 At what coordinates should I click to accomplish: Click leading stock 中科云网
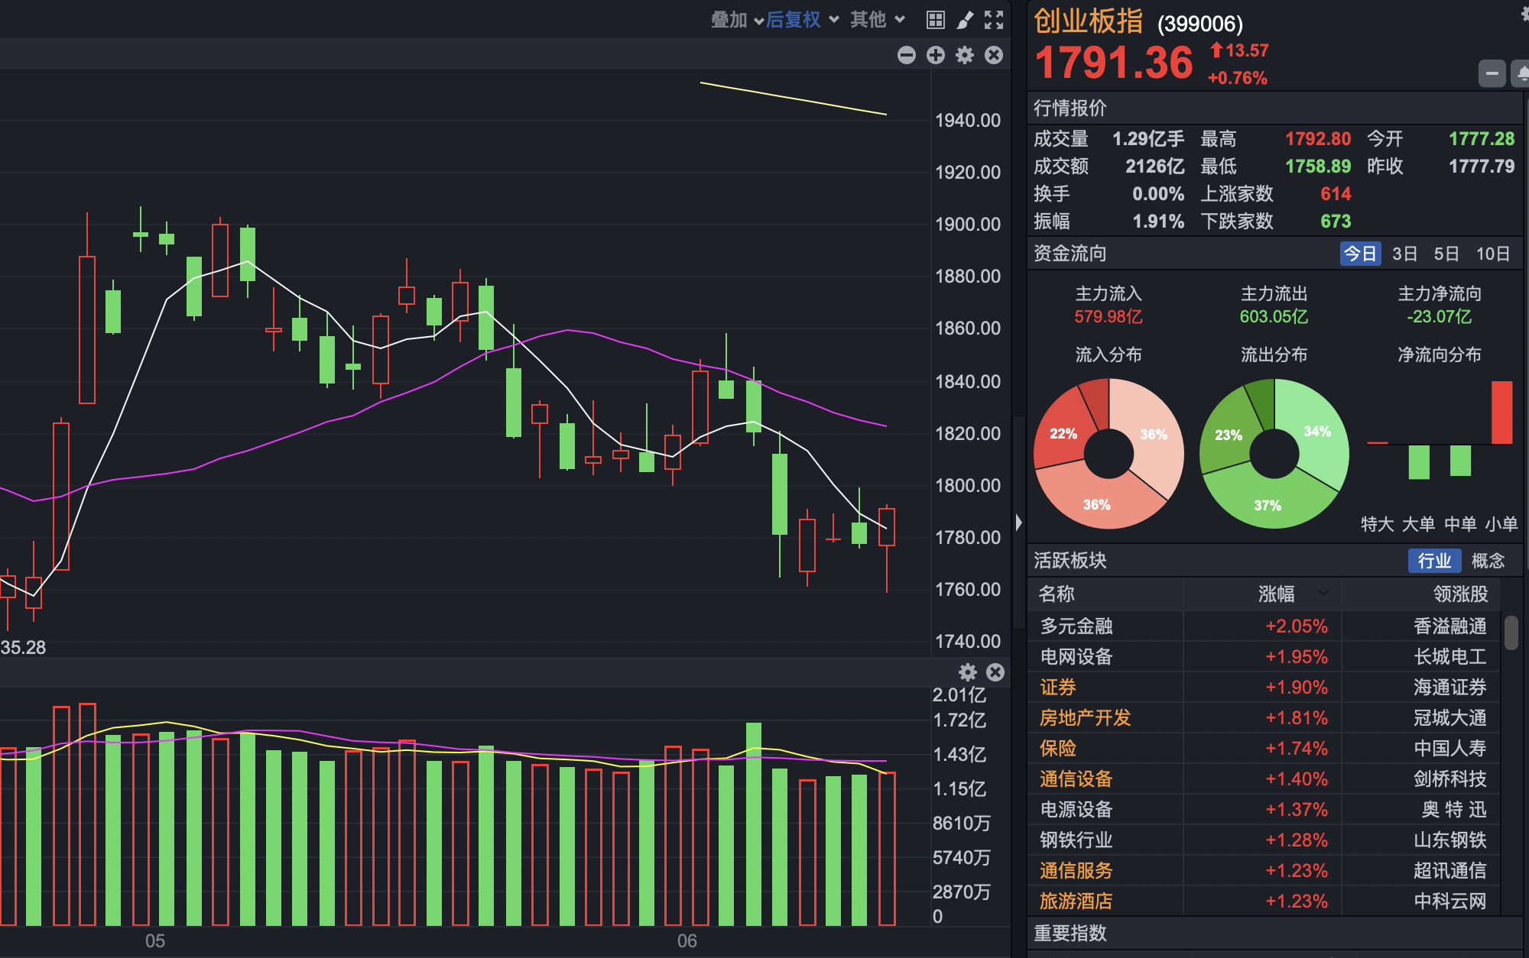pyautogui.click(x=1450, y=901)
